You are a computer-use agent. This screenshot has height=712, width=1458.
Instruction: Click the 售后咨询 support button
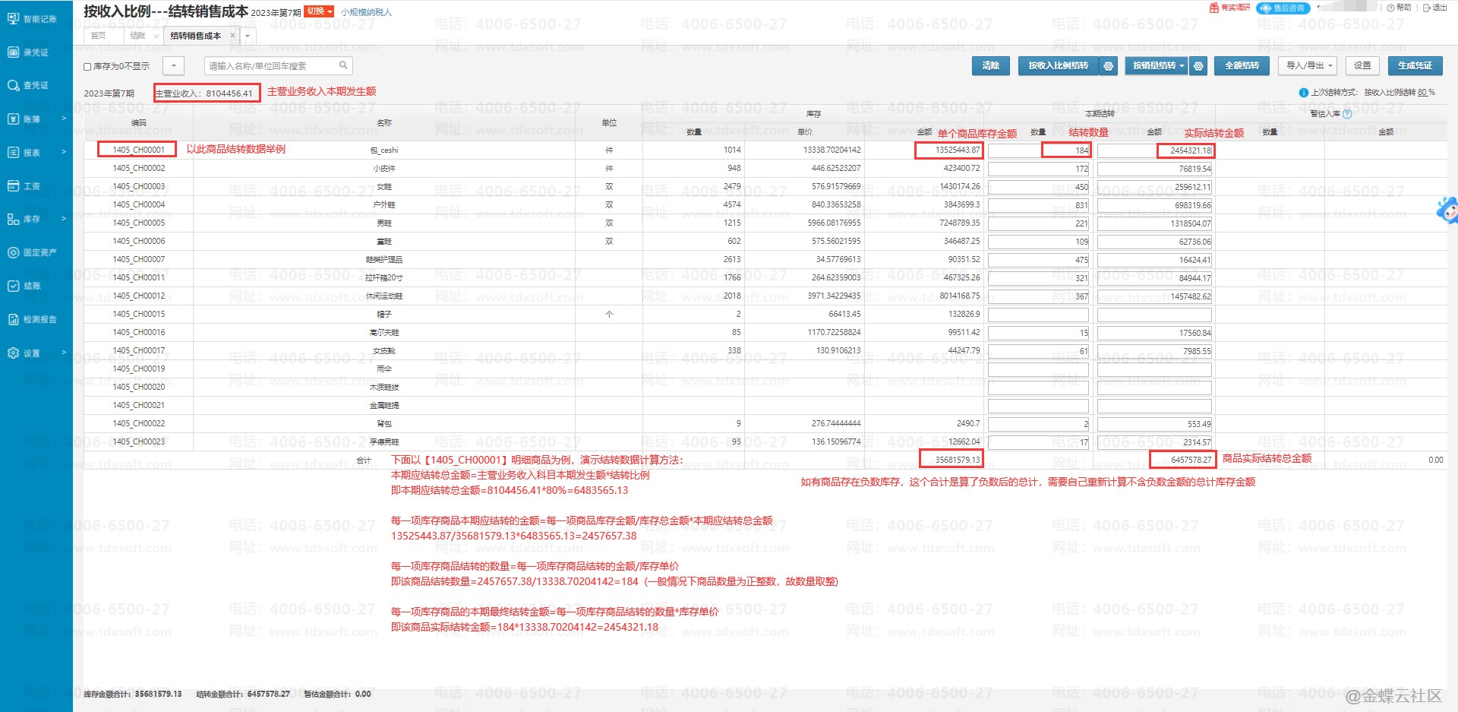[x=1283, y=8]
